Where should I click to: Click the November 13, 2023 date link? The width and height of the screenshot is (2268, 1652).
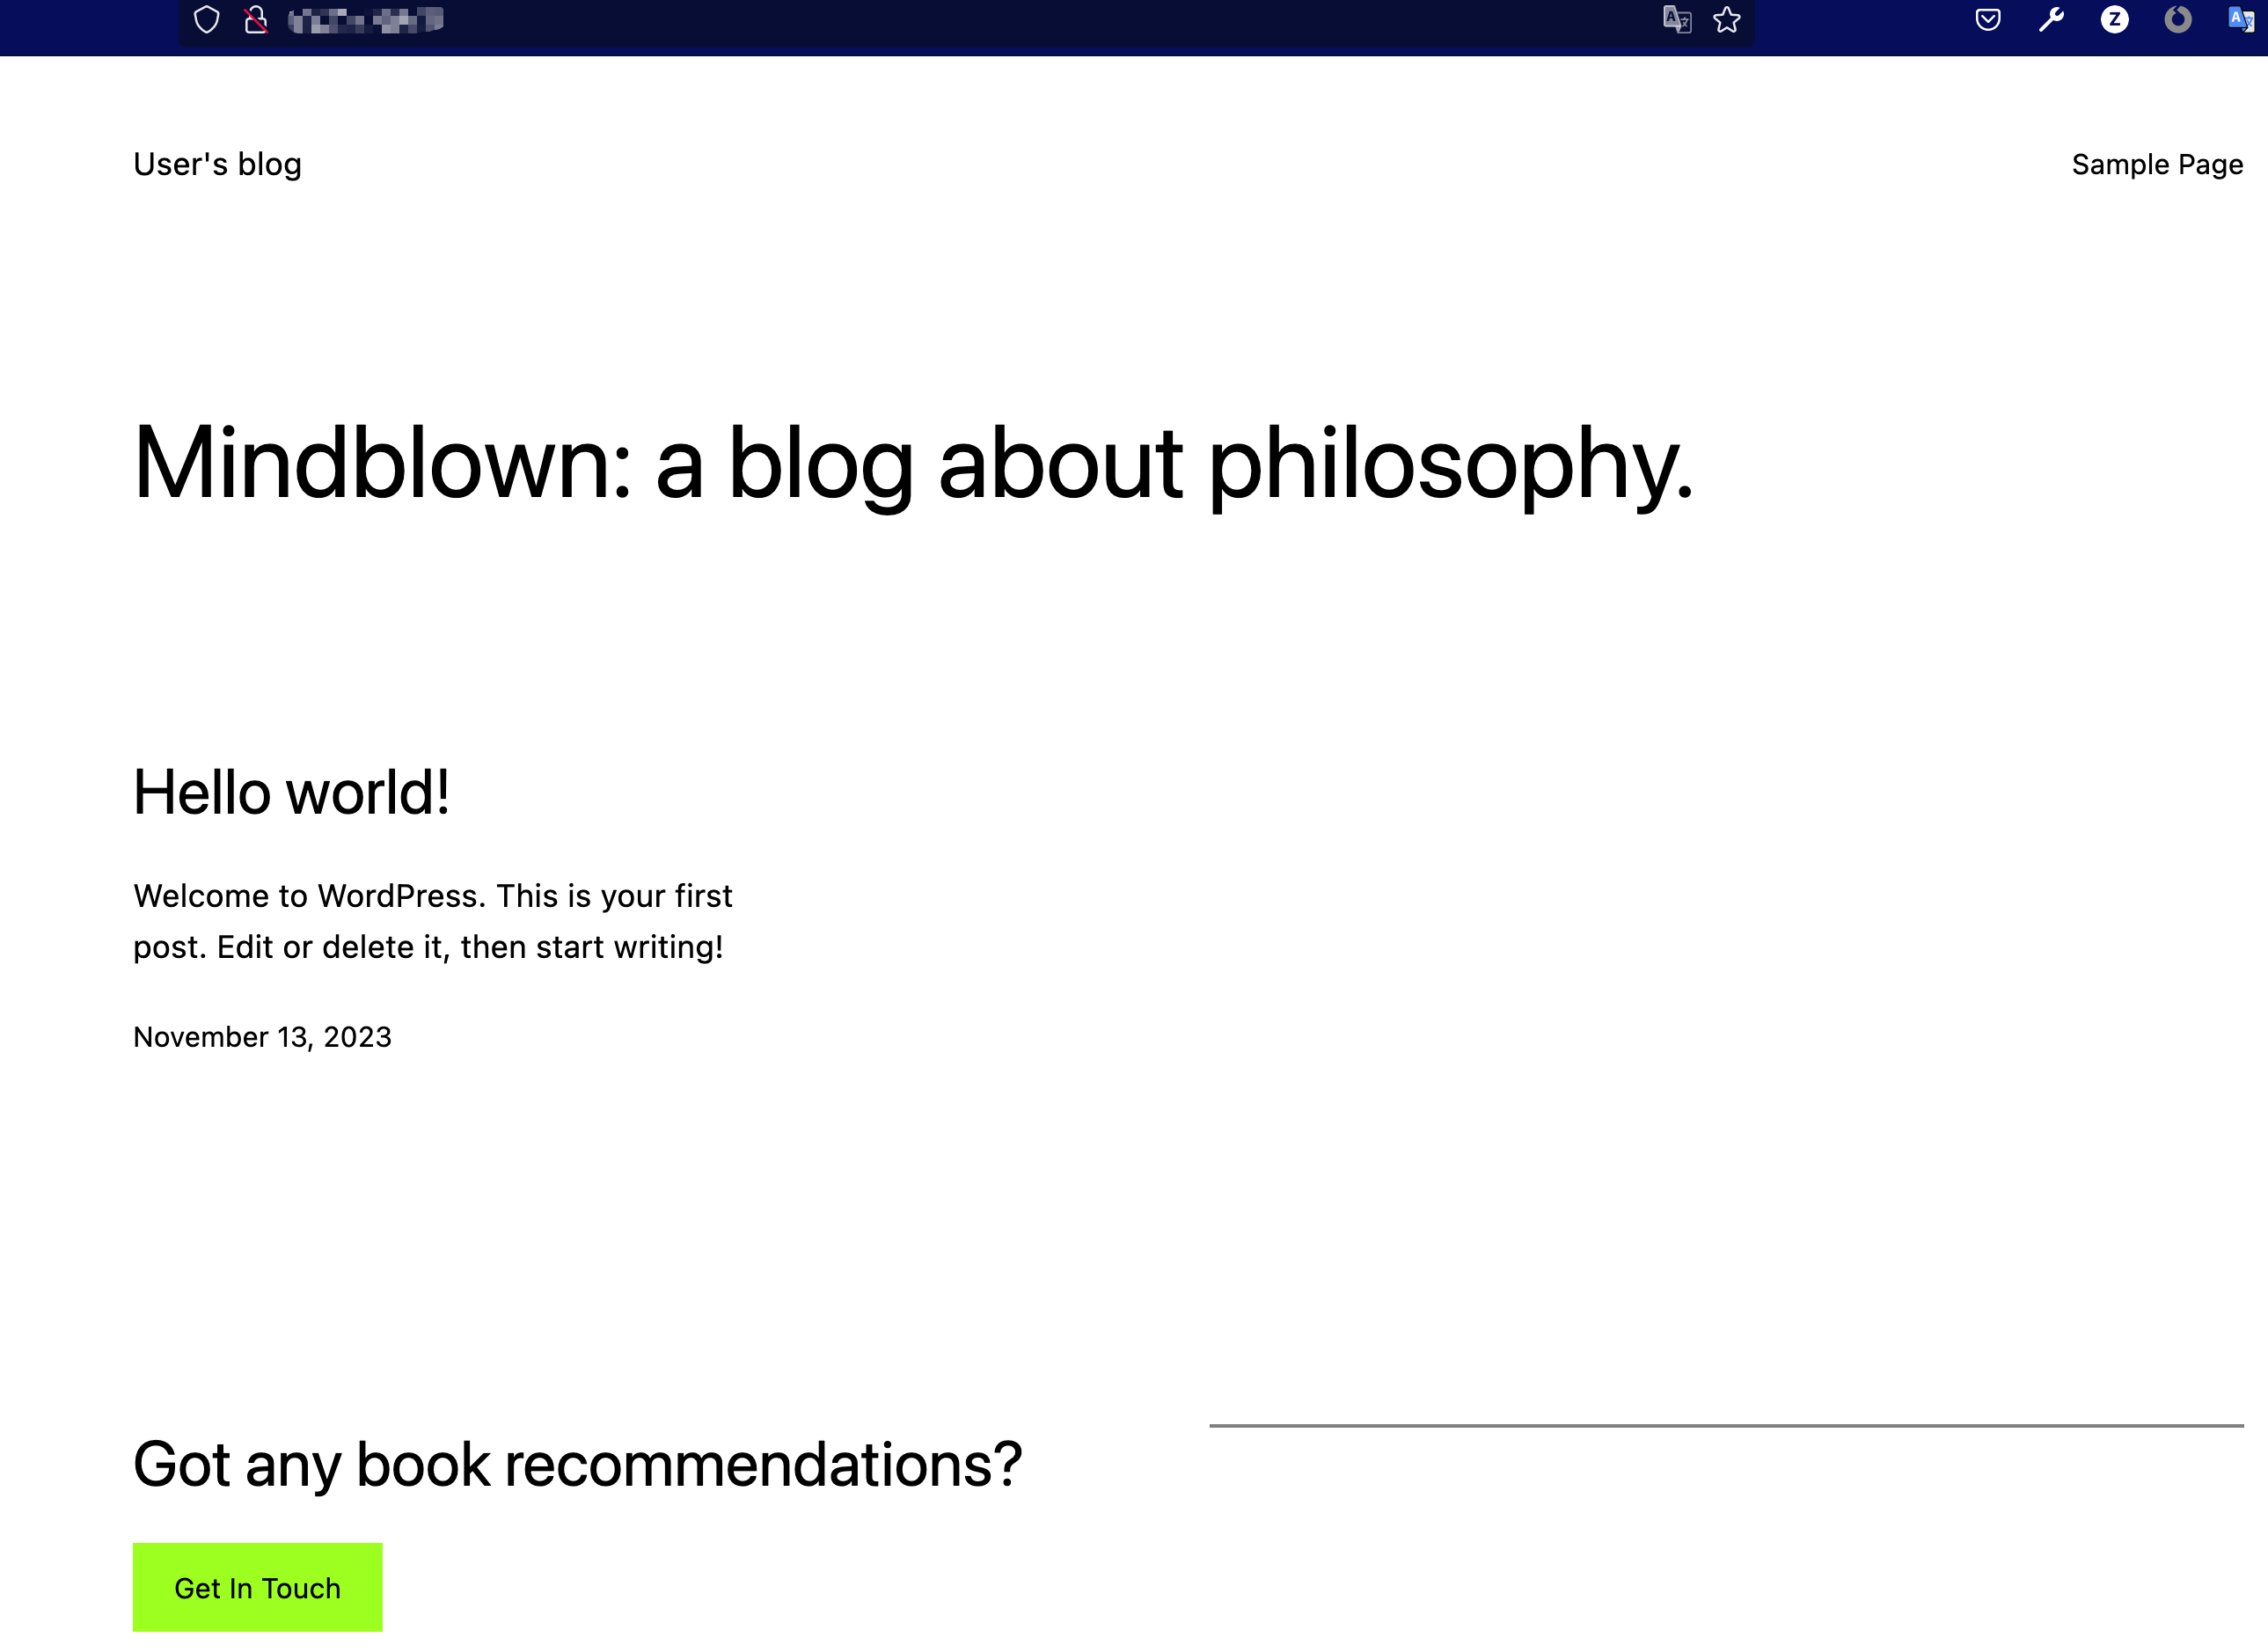click(x=262, y=1037)
